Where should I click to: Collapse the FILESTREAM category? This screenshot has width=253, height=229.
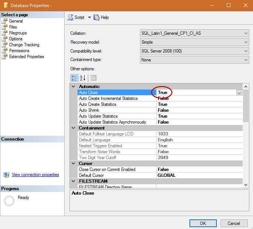73,181
